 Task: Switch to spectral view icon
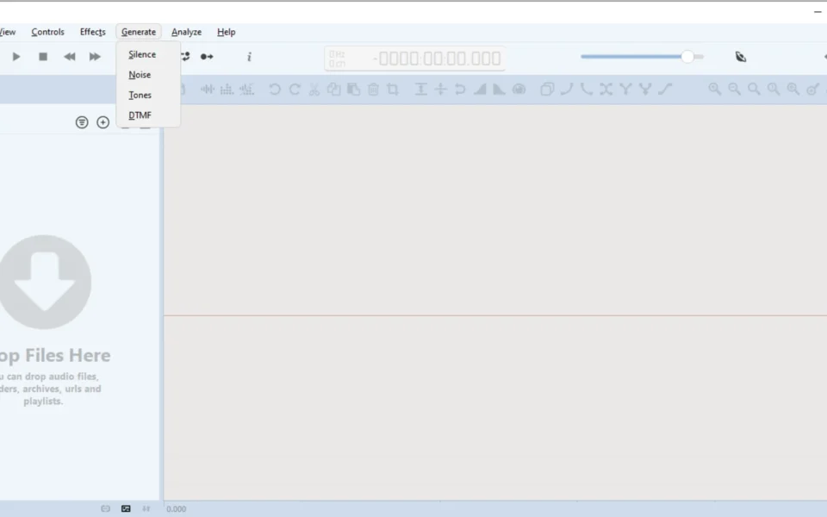point(227,89)
